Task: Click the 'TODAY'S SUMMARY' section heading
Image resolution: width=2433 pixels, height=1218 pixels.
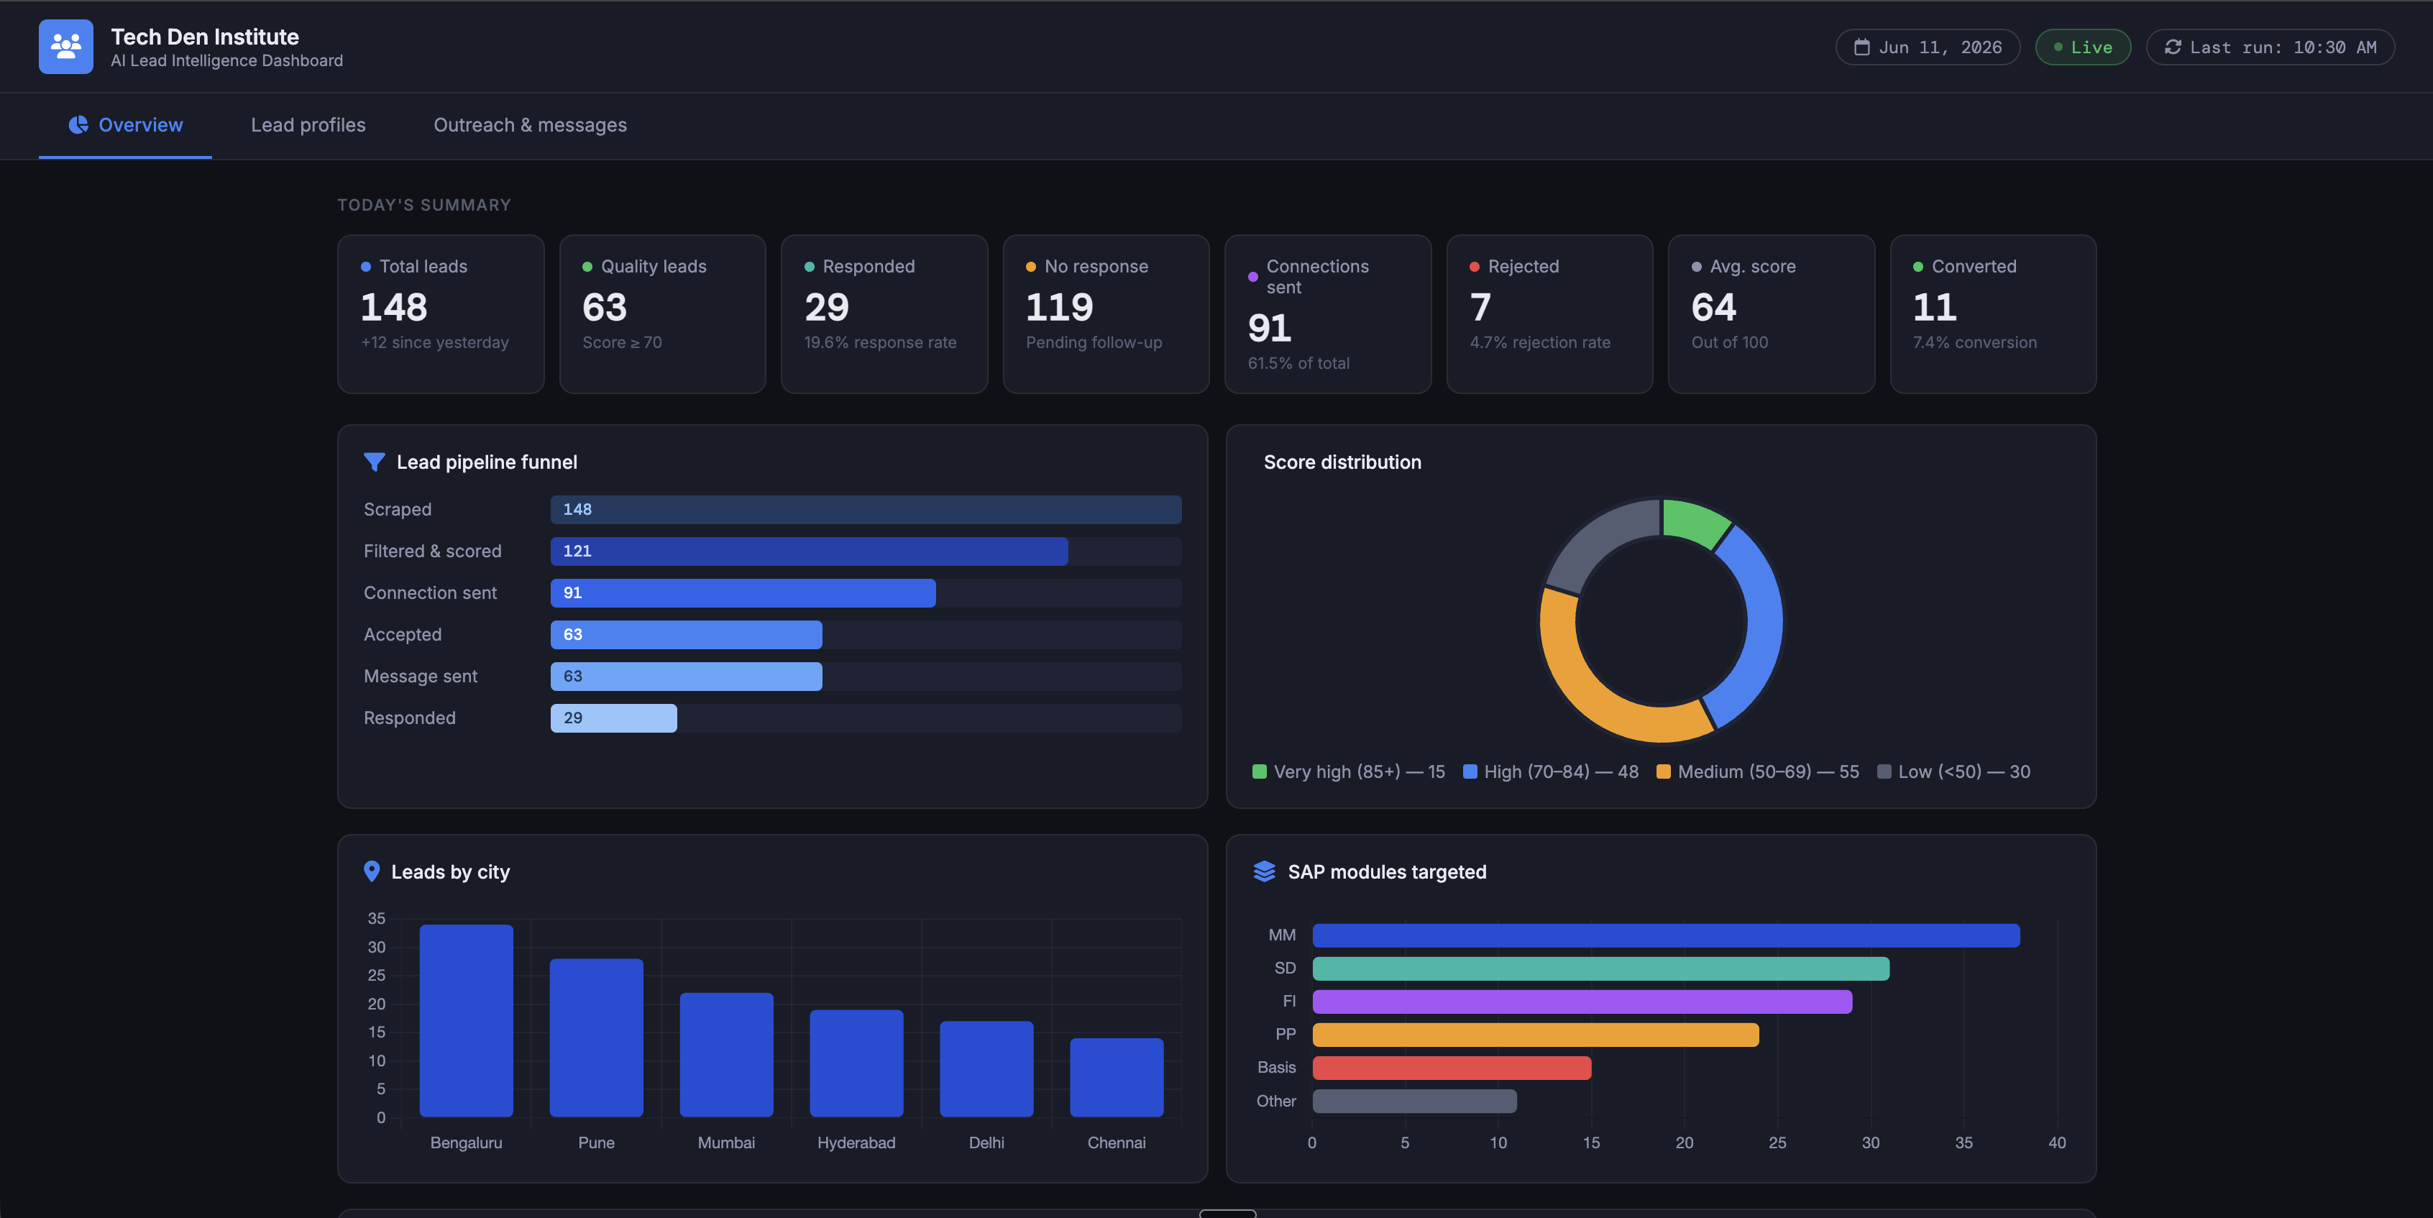Action: pos(424,205)
